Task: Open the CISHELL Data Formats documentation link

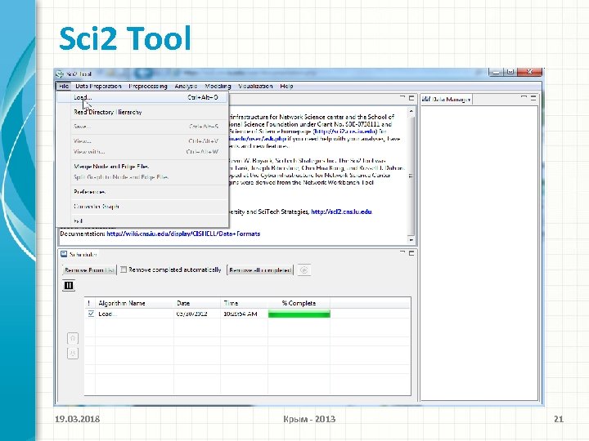Action: click(x=183, y=234)
